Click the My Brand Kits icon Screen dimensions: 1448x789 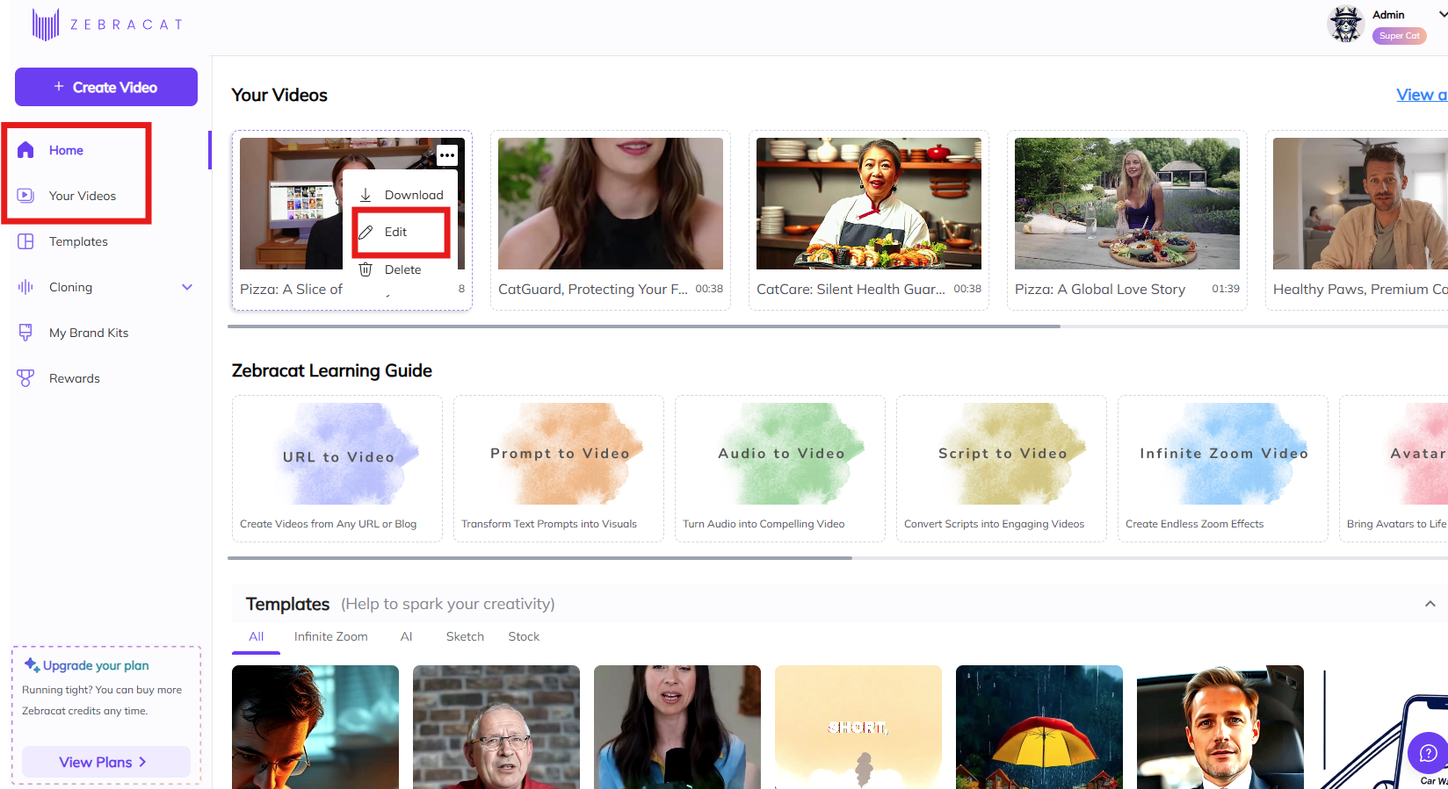25,333
